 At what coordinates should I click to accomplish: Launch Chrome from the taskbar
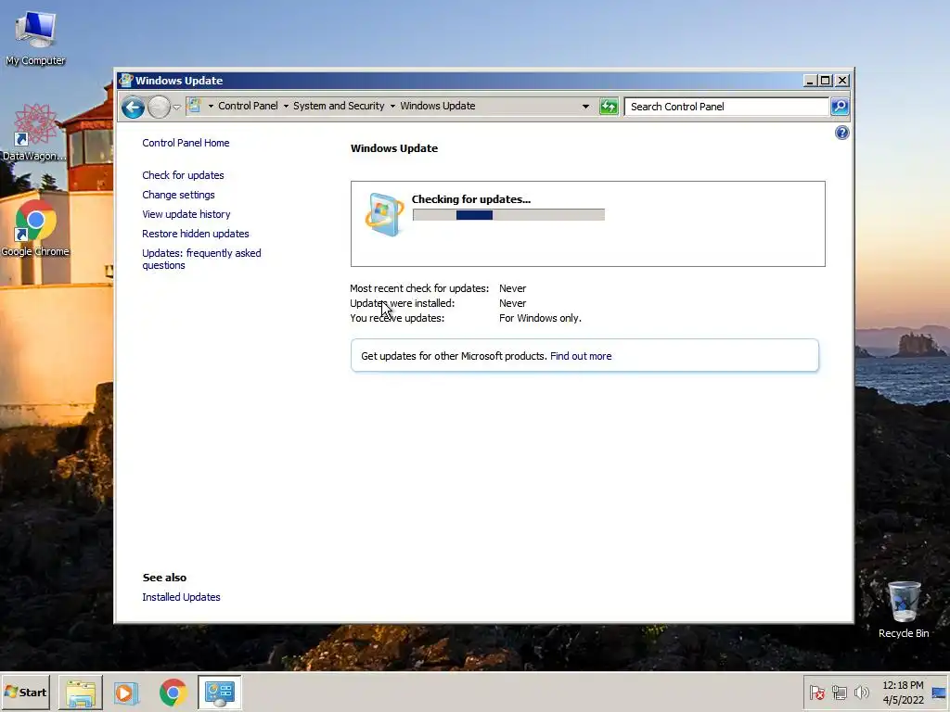[173, 692]
